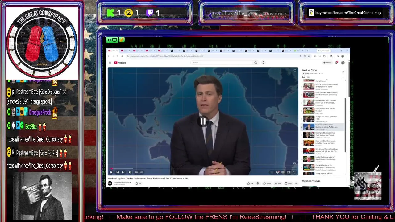Click the Kick viewer count icon
Image resolution: width=395 pixels, height=222 pixels.
pyautogui.click(x=110, y=13)
